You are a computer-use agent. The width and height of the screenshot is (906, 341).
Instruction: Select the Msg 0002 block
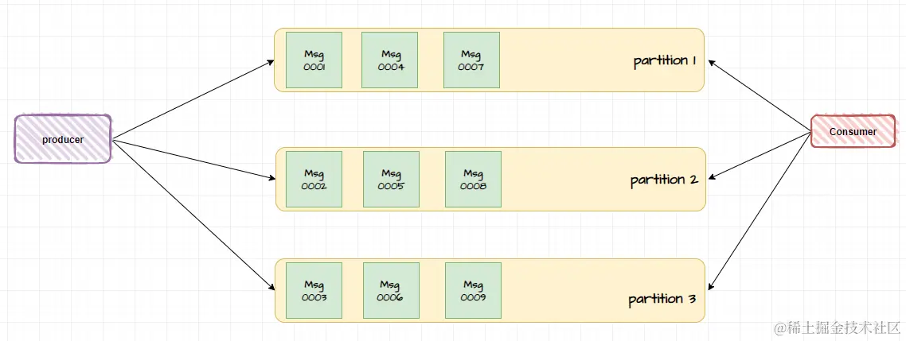[x=314, y=179]
